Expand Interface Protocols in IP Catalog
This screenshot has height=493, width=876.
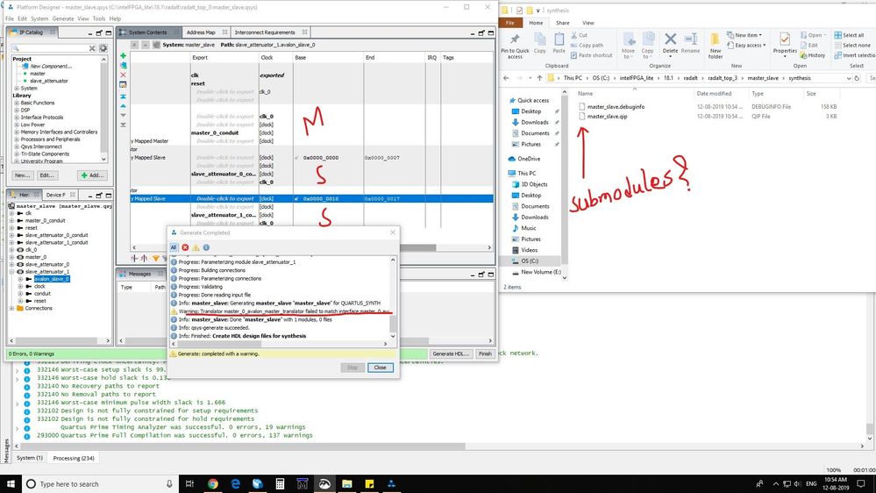pos(16,118)
